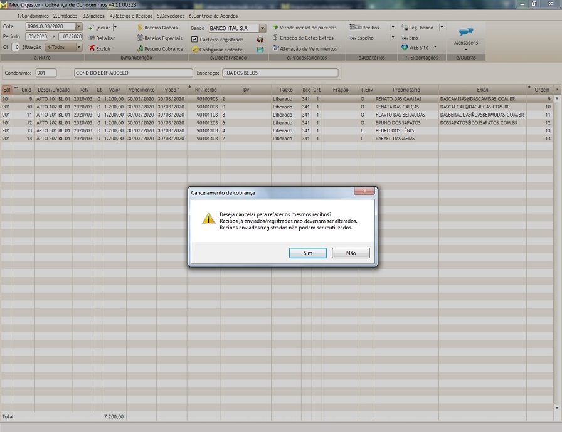Click the Incluir add icon

pos(92,28)
